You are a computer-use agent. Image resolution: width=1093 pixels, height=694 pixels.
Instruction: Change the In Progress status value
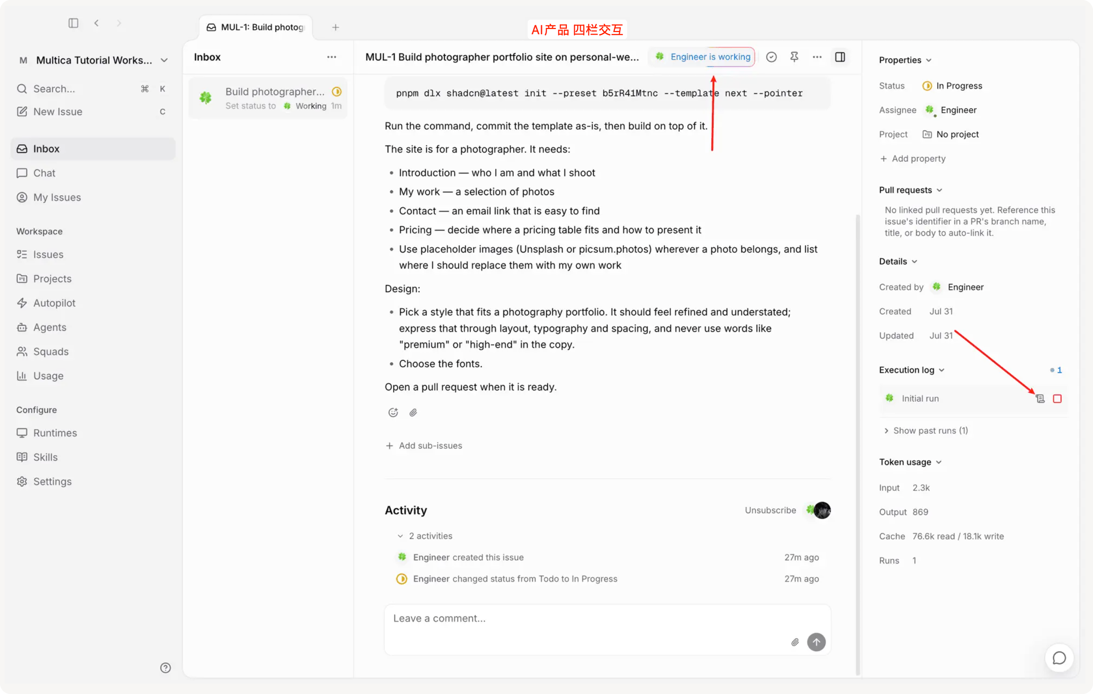[952, 86]
